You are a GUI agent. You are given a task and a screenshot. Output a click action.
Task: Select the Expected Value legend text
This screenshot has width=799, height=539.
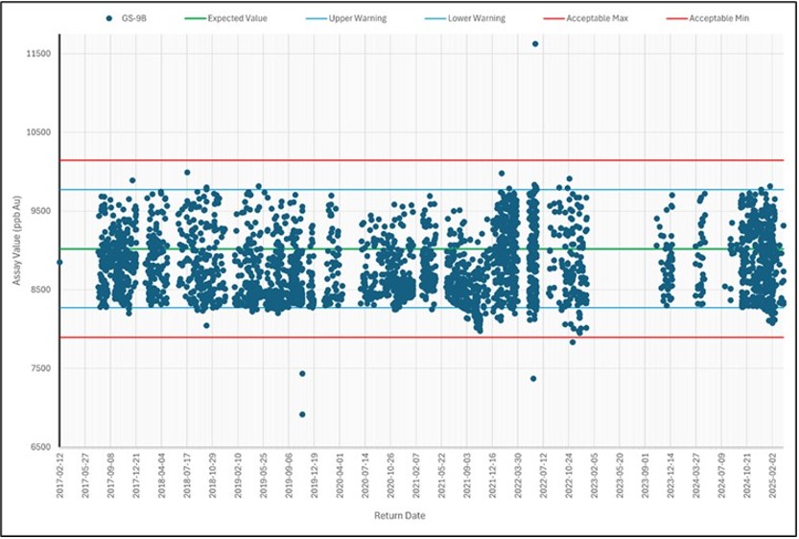point(239,18)
